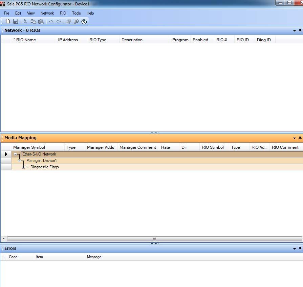Minimize the RIO Network Configurator window
303x287 pixels.
pyautogui.click(x=280, y=3)
